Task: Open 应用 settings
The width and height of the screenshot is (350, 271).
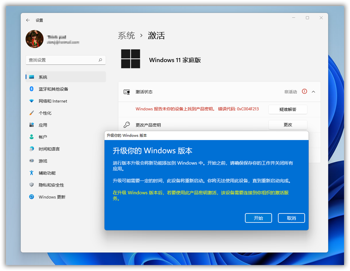Action: point(66,125)
